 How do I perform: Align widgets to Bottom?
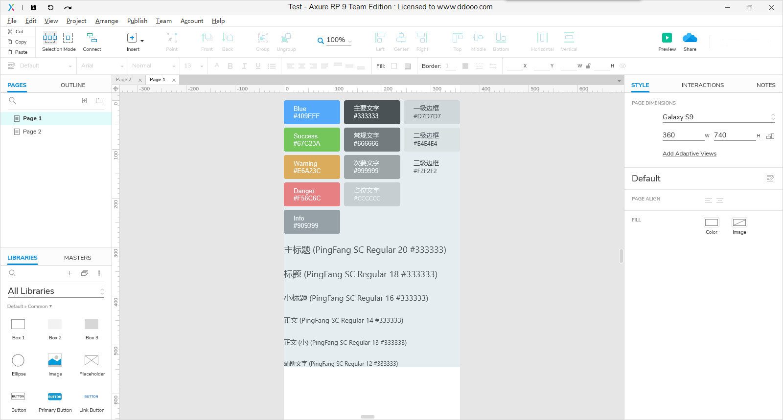click(501, 42)
